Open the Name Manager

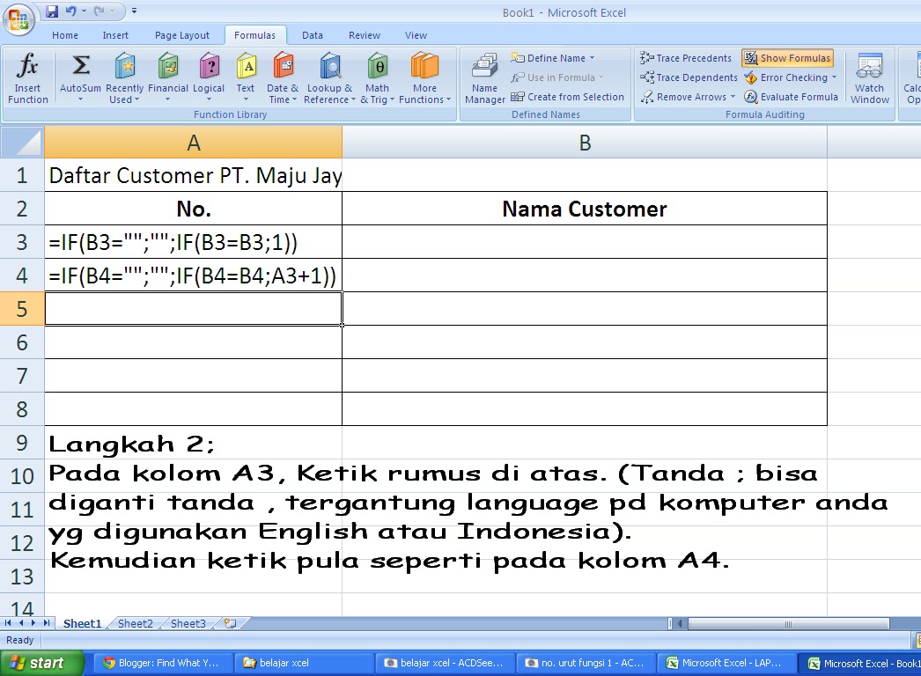[484, 79]
